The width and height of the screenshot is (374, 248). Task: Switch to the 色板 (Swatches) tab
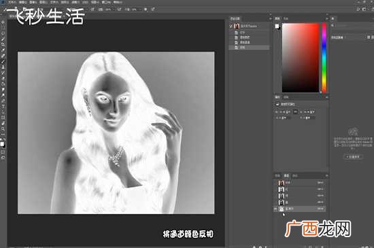(x=286, y=18)
